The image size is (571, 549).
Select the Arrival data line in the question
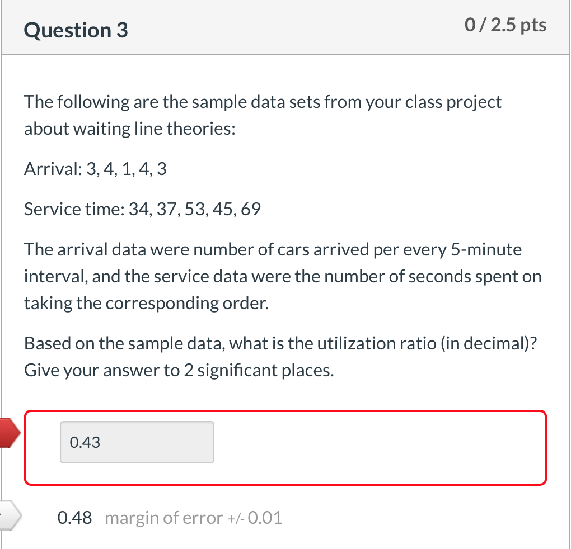click(x=93, y=169)
